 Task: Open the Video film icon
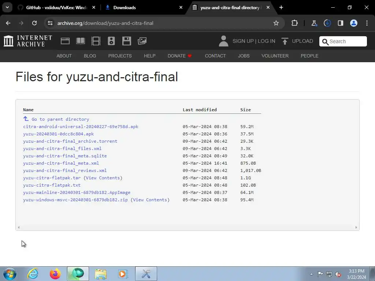pos(96,41)
